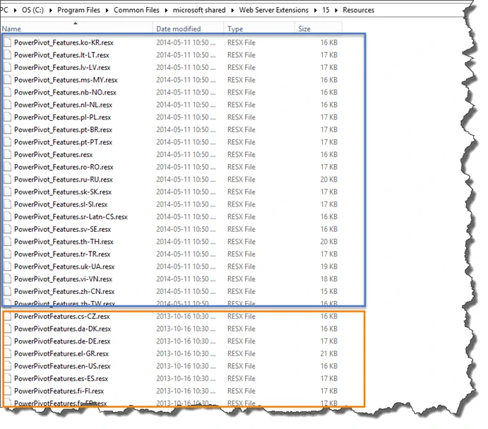
Task: Click 21 KB size of el-GR file
Action: click(329, 354)
